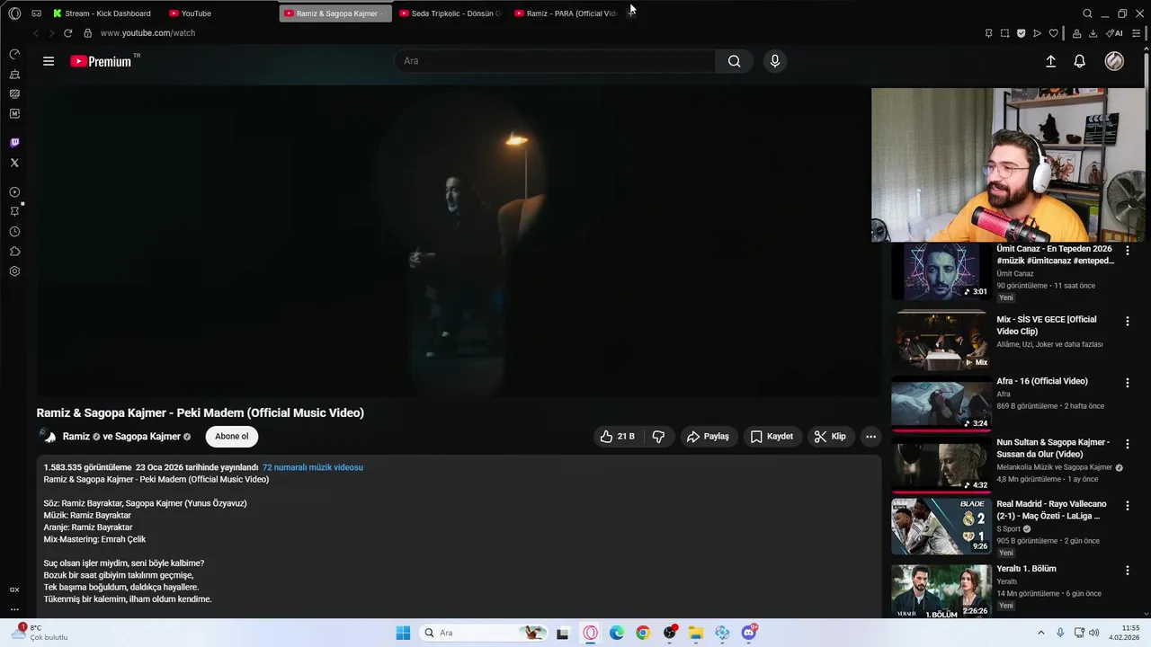Screen dimensions: 1151x647
Task: Open Nun Sultan & Sagopa Kajmer title
Action: click(x=1053, y=448)
